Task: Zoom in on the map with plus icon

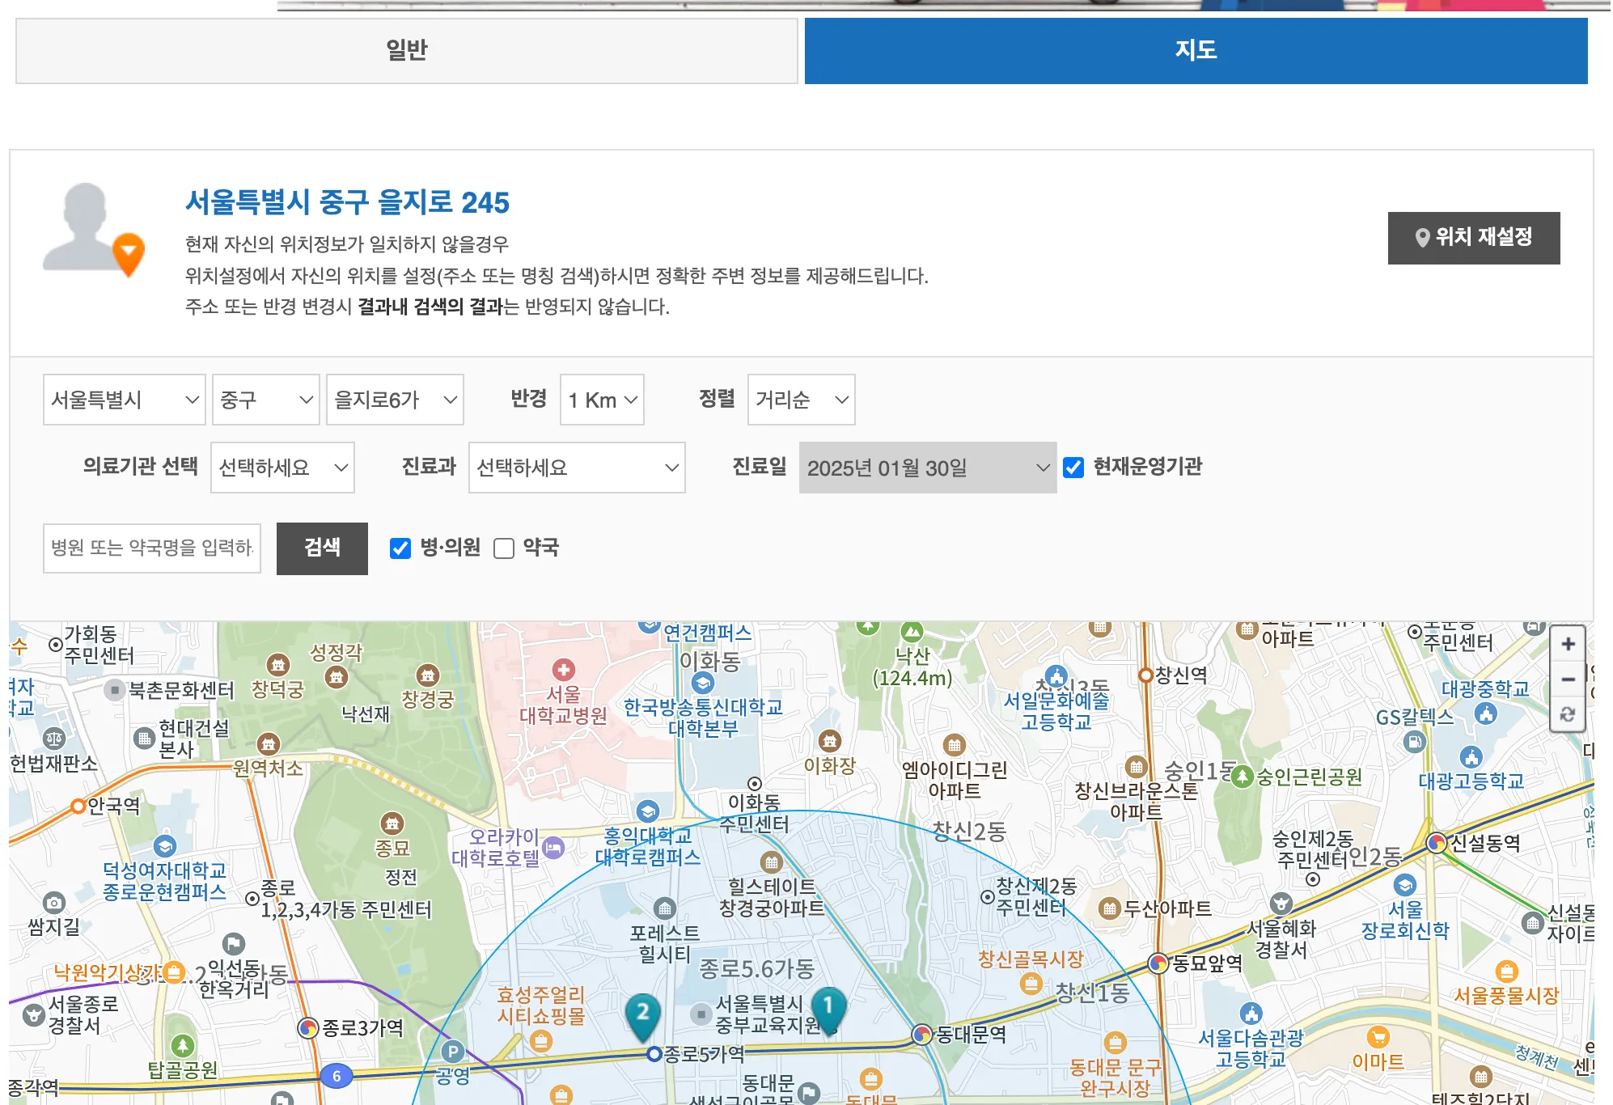Action: click(x=1568, y=645)
